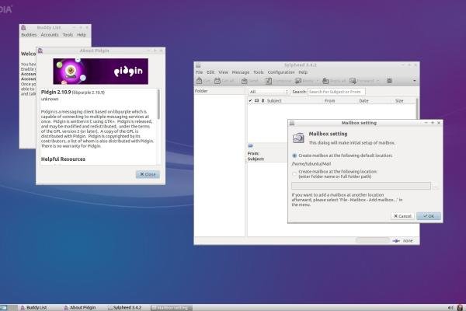Click the Close button in About Pidgin

pos(148,174)
